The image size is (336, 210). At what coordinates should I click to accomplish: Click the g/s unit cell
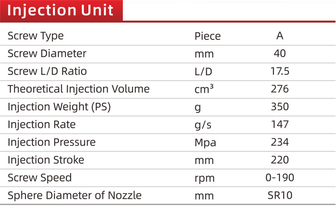203,125
